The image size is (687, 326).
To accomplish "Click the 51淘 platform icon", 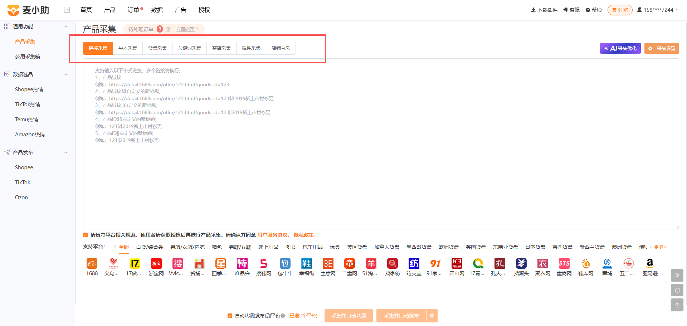I will coord(371,264).
